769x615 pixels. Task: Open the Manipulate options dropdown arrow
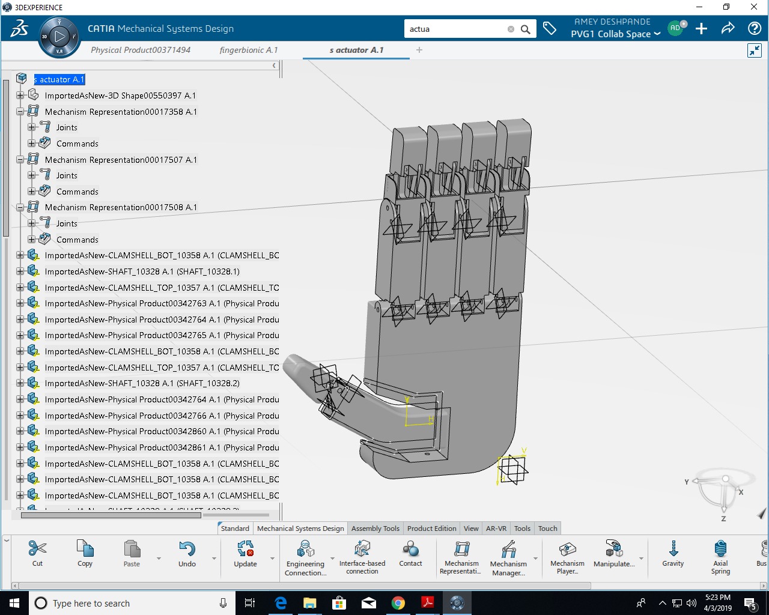tap(641, 559)
